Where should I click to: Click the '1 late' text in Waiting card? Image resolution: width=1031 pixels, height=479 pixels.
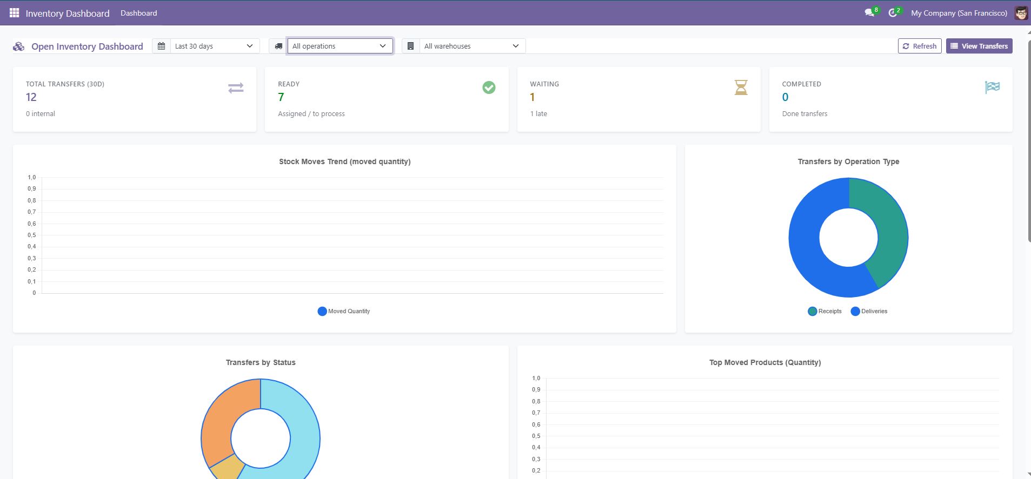pyautogui.click(x=538, y=113)
